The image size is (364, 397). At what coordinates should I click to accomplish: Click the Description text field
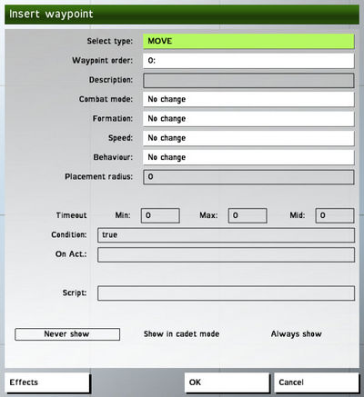pos(248,80)
